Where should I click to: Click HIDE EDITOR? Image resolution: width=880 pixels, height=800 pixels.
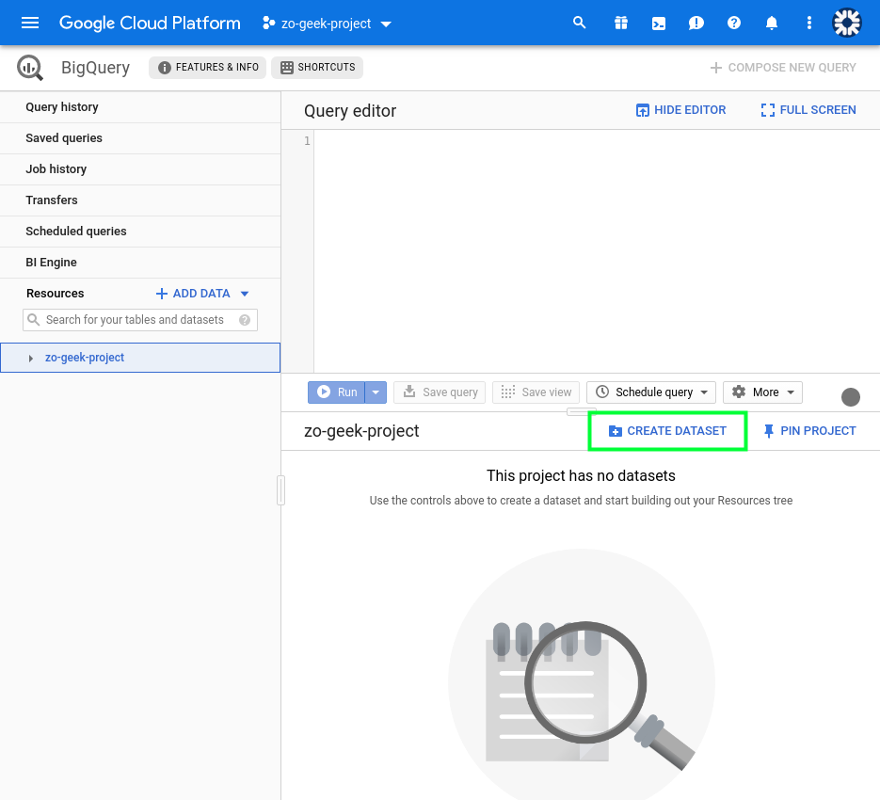click(x=680, y=110)
